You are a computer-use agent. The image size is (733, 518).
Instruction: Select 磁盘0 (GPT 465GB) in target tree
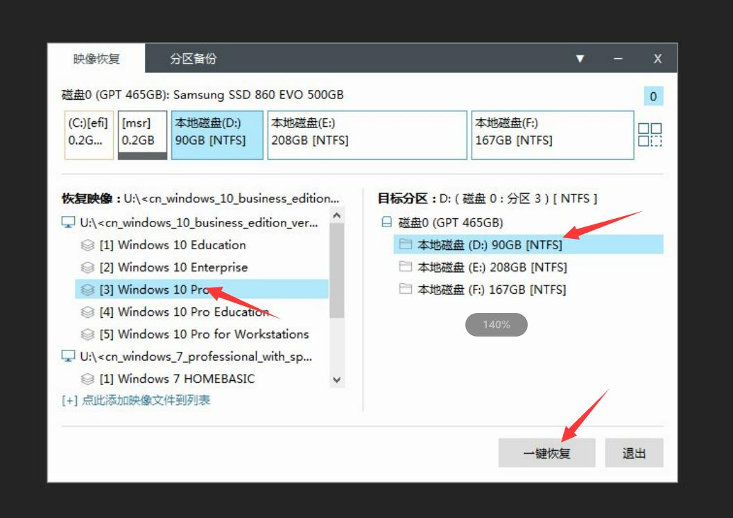click(450, 222)
